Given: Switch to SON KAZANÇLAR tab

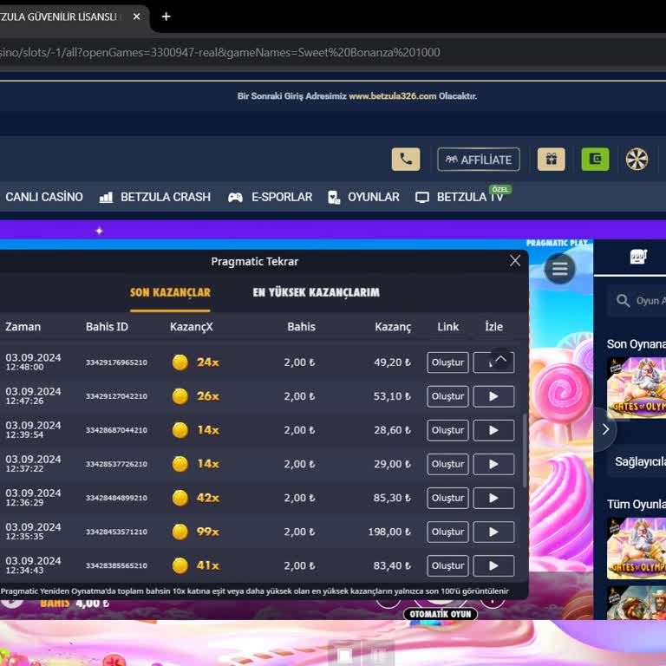Looking at the screenshot, I should [x=170, y=292].
